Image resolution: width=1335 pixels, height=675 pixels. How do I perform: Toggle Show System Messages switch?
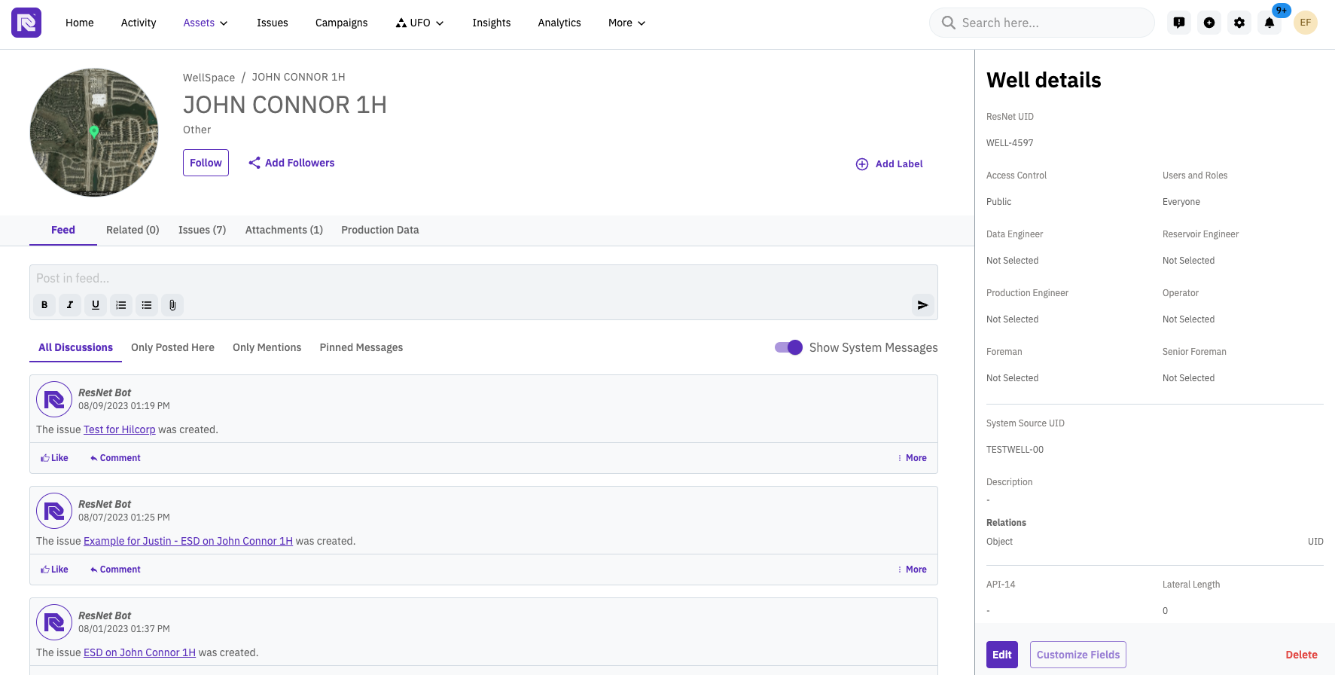coord(788,347)
